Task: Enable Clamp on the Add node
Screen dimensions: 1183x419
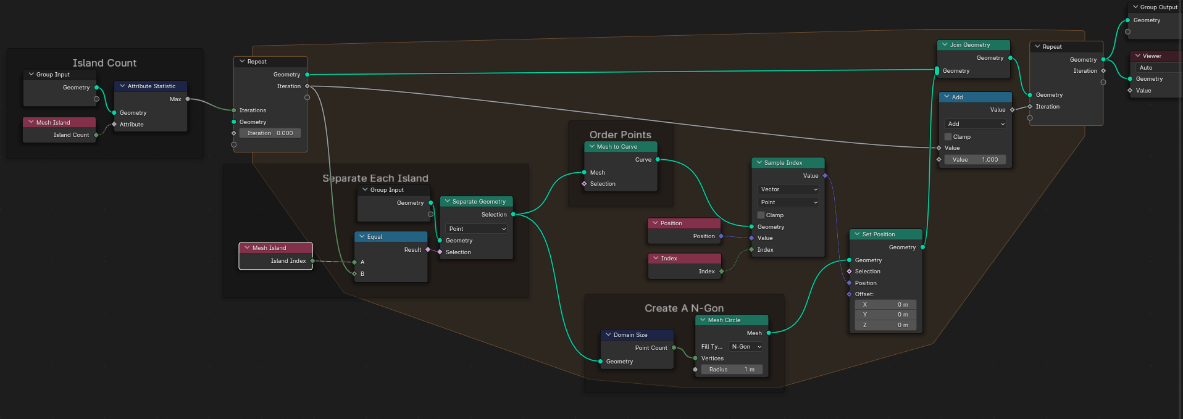Action: coord(948,136)
